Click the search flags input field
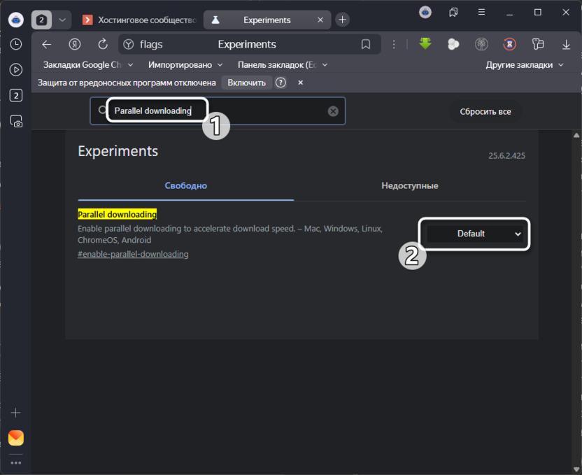Viewport: 582px width, 475px height. [218, 111]
